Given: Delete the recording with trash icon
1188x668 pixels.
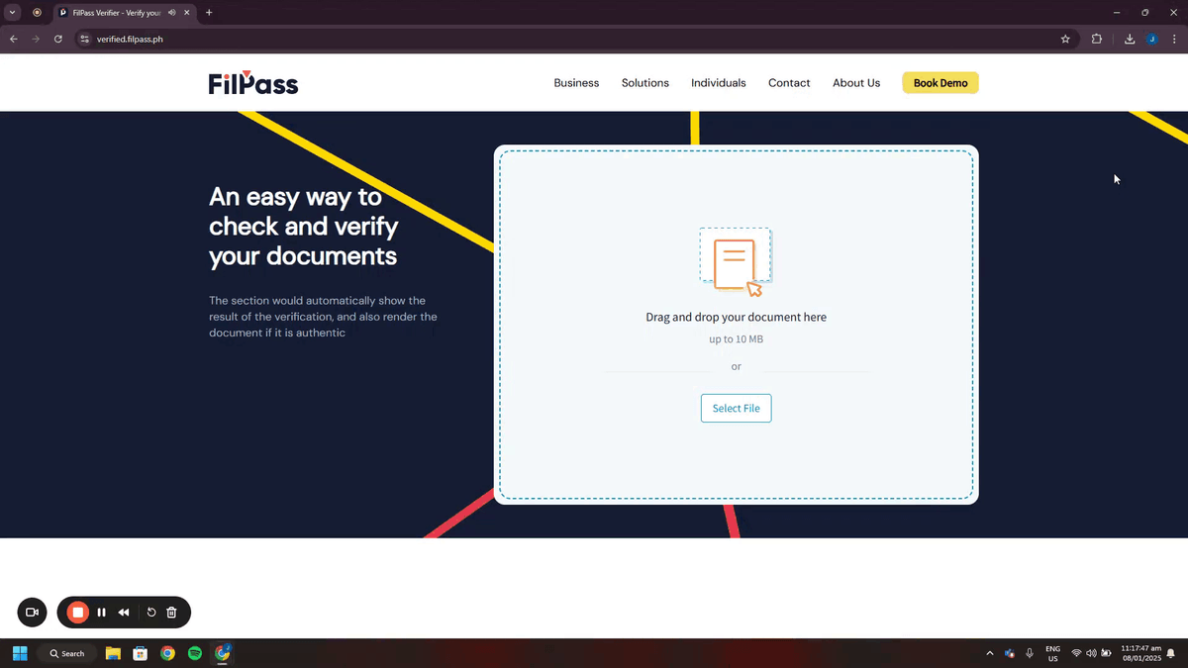Looking at the screenshot, I should pyautogui.click(x=171, y=613).
